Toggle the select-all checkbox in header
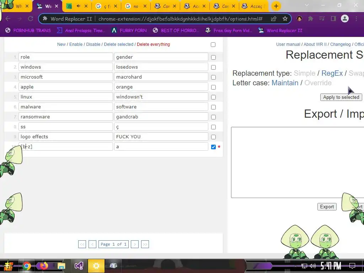364x273 pixels. (213, 44)
